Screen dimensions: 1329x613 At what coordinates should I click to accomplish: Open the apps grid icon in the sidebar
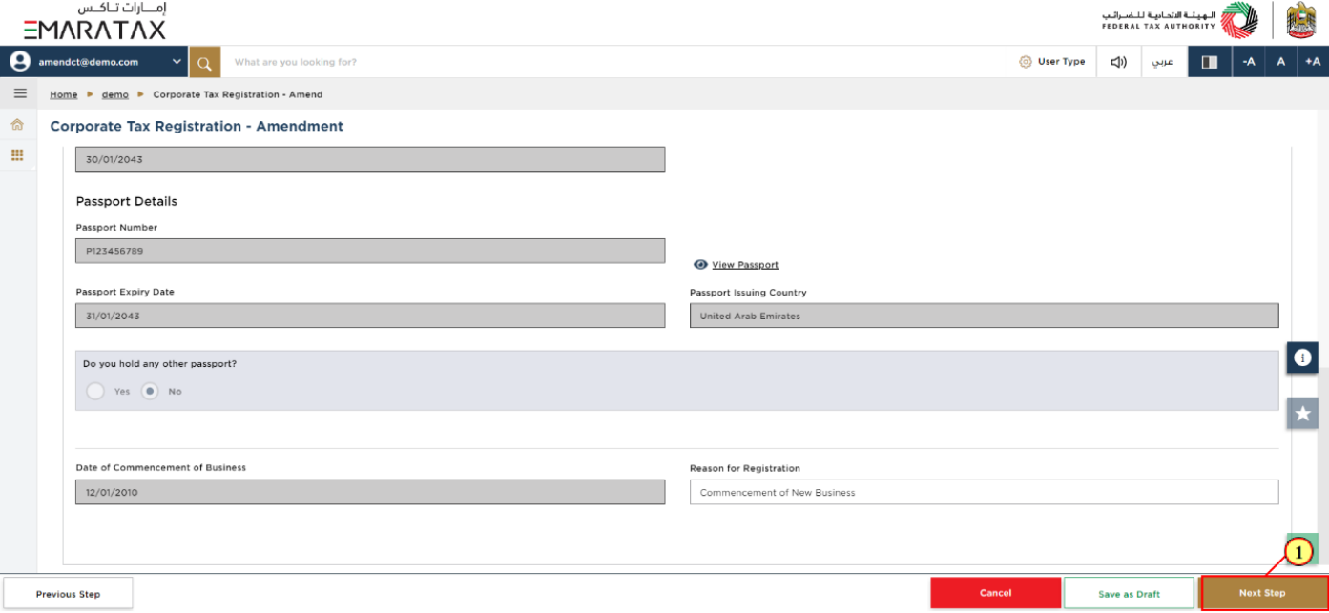pyautogui.click(x=17, y=154)
